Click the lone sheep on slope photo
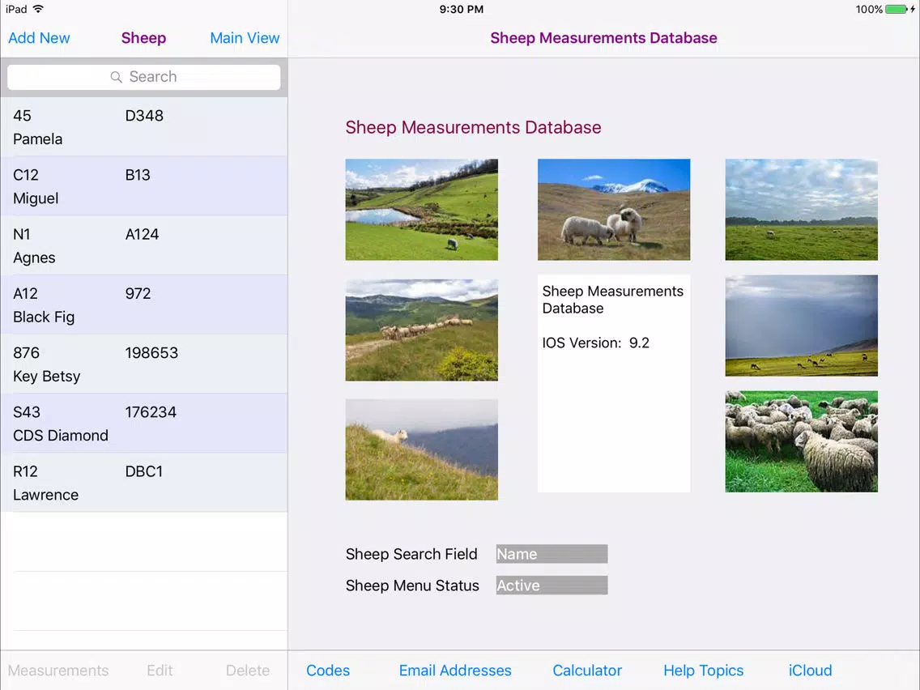 click(x=421, y=450)
